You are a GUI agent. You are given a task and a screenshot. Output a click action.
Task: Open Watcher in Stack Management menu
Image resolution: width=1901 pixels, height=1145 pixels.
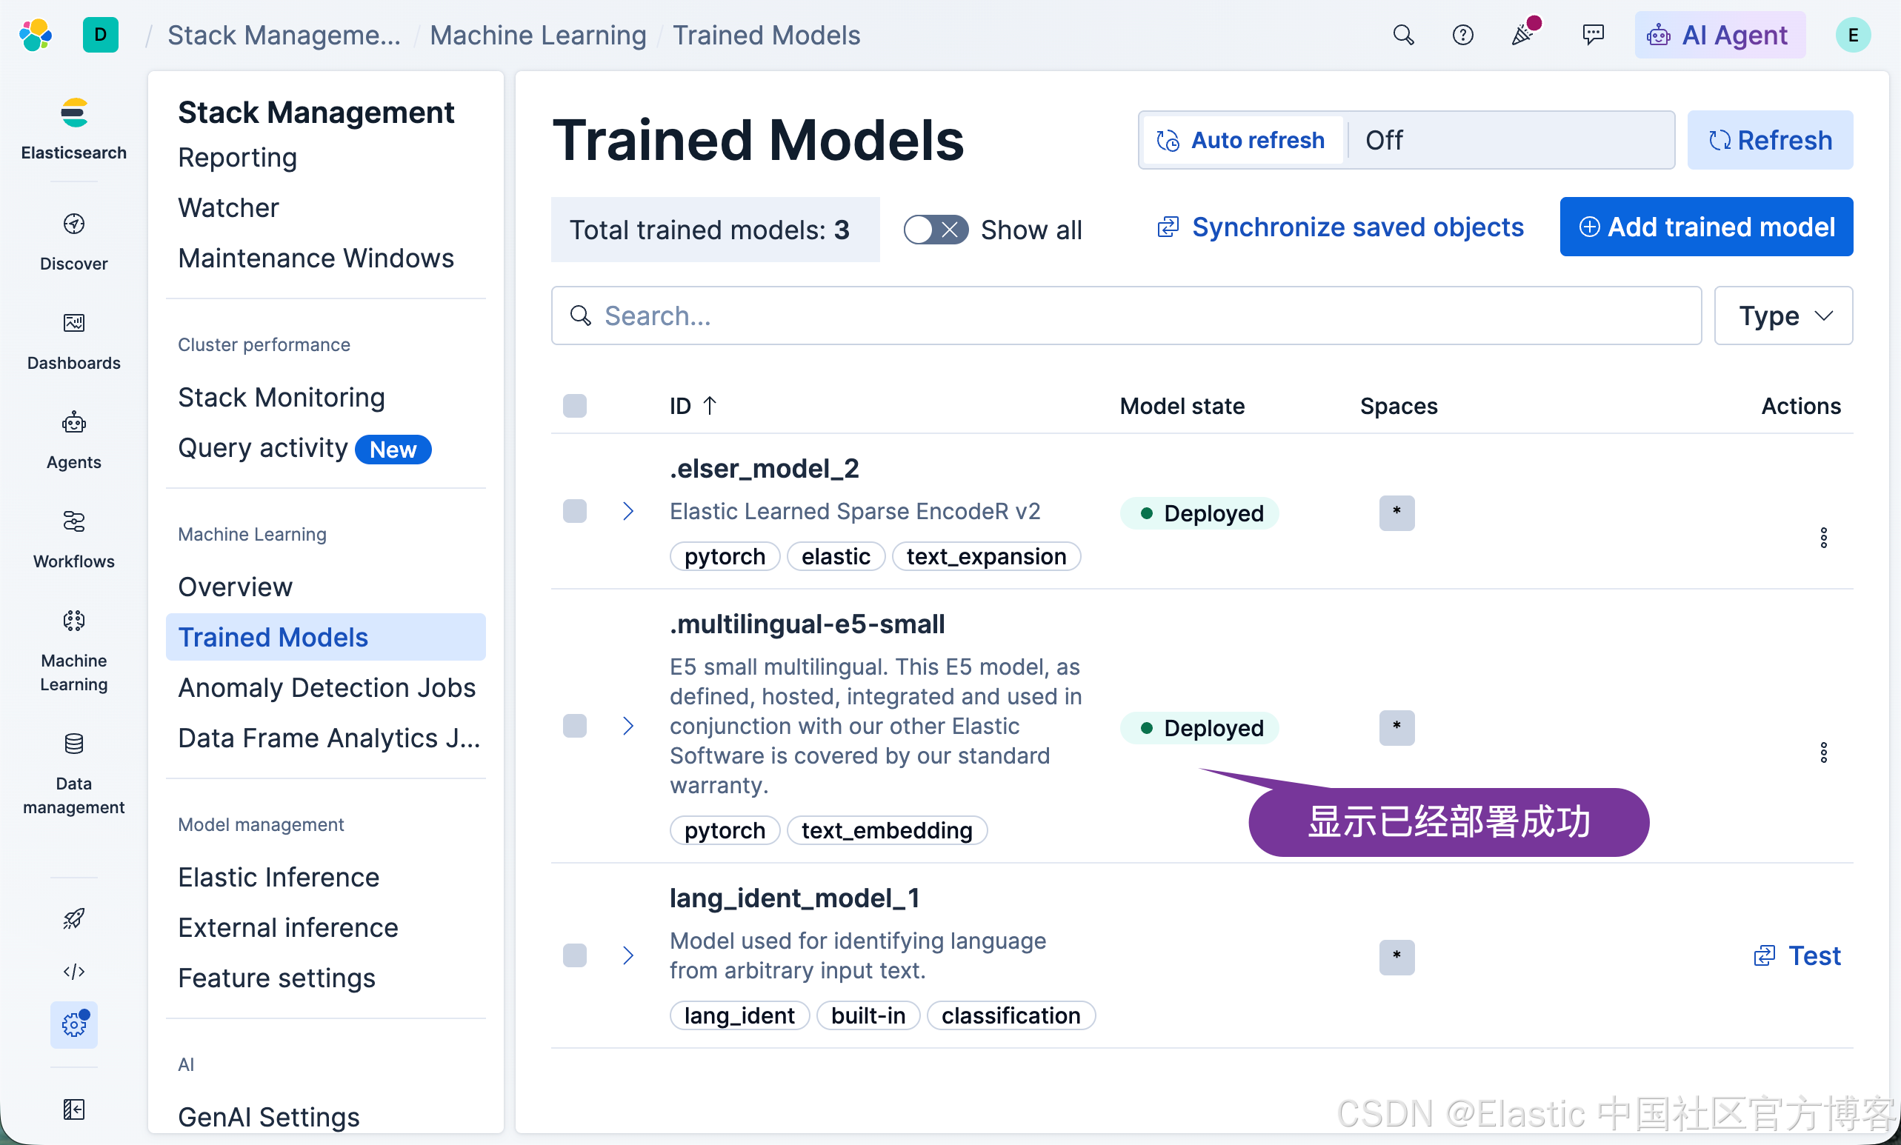tap(228, 207)
